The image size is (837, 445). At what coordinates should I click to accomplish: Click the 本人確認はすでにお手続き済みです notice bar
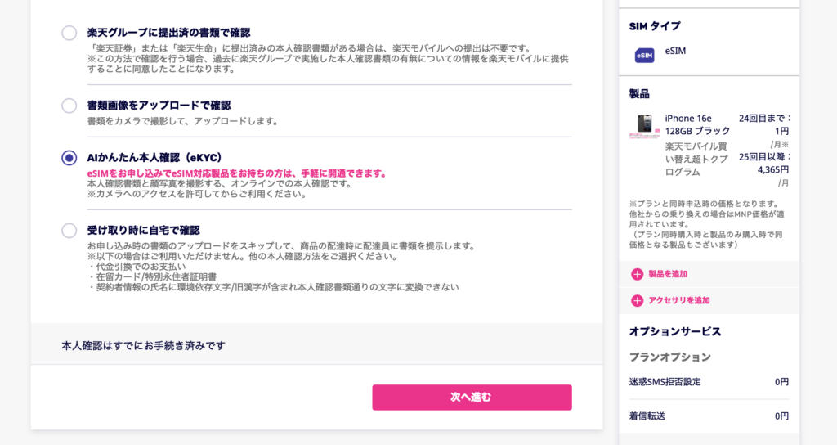(x=316, y=345)
